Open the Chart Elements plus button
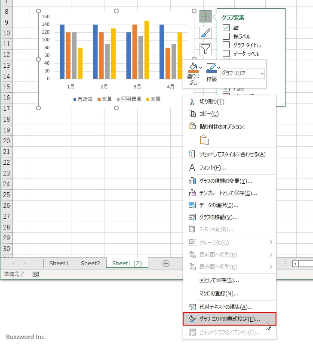This screenshot has height=345, width=313. (206, 16)
